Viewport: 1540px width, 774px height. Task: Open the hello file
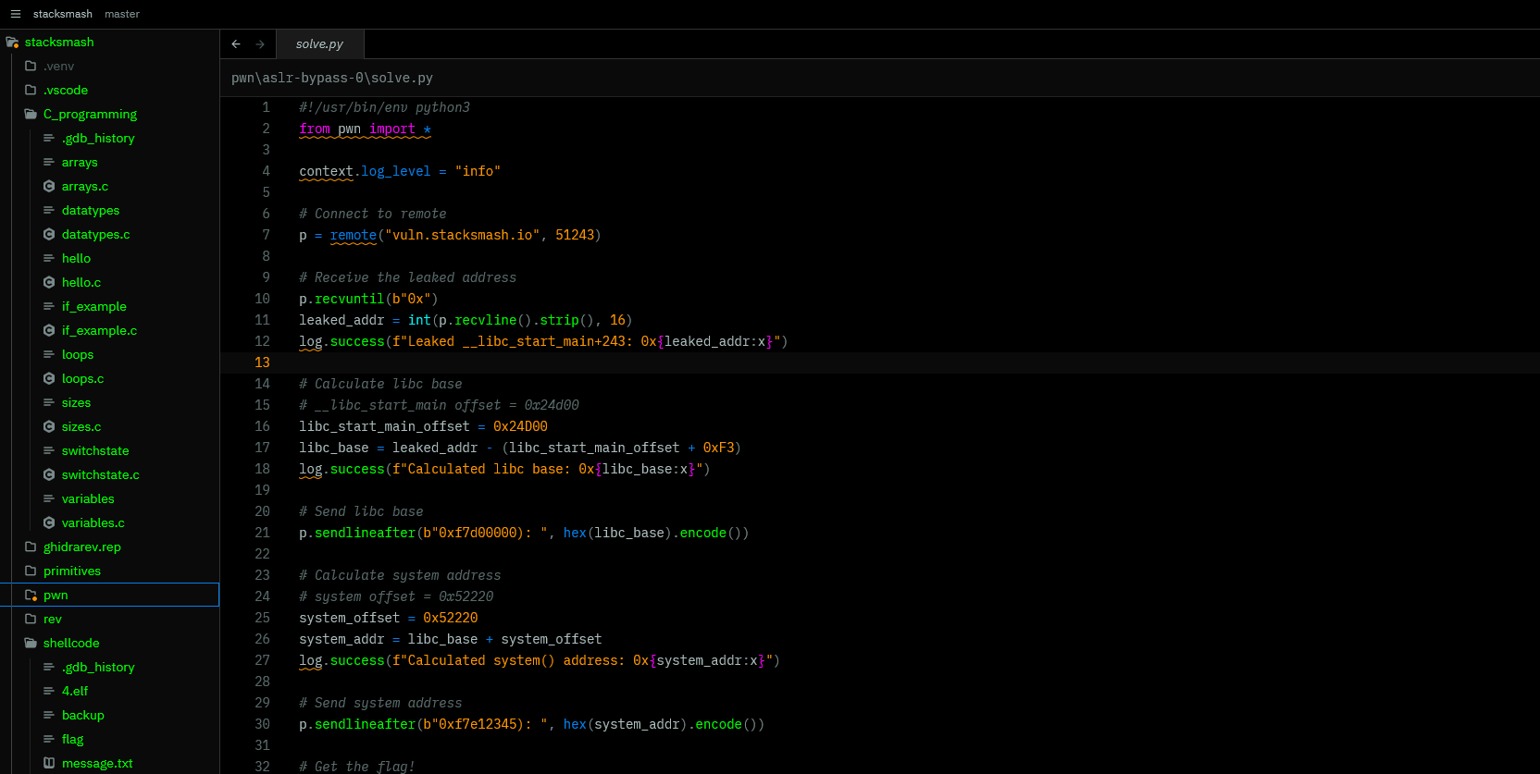pyautogui.click(x=76, y=258)
